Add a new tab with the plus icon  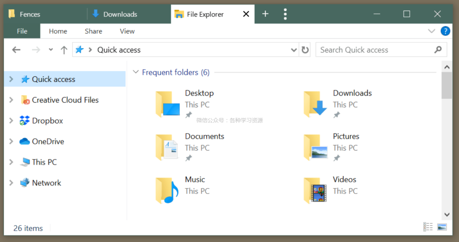tap(265, 14)
